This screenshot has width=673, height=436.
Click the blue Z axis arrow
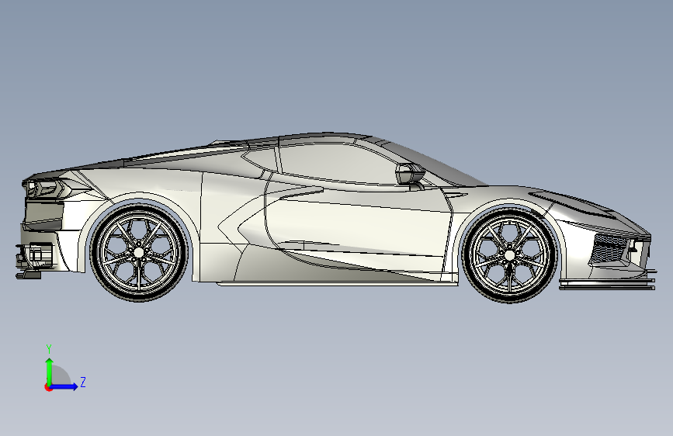click(64, 386)
